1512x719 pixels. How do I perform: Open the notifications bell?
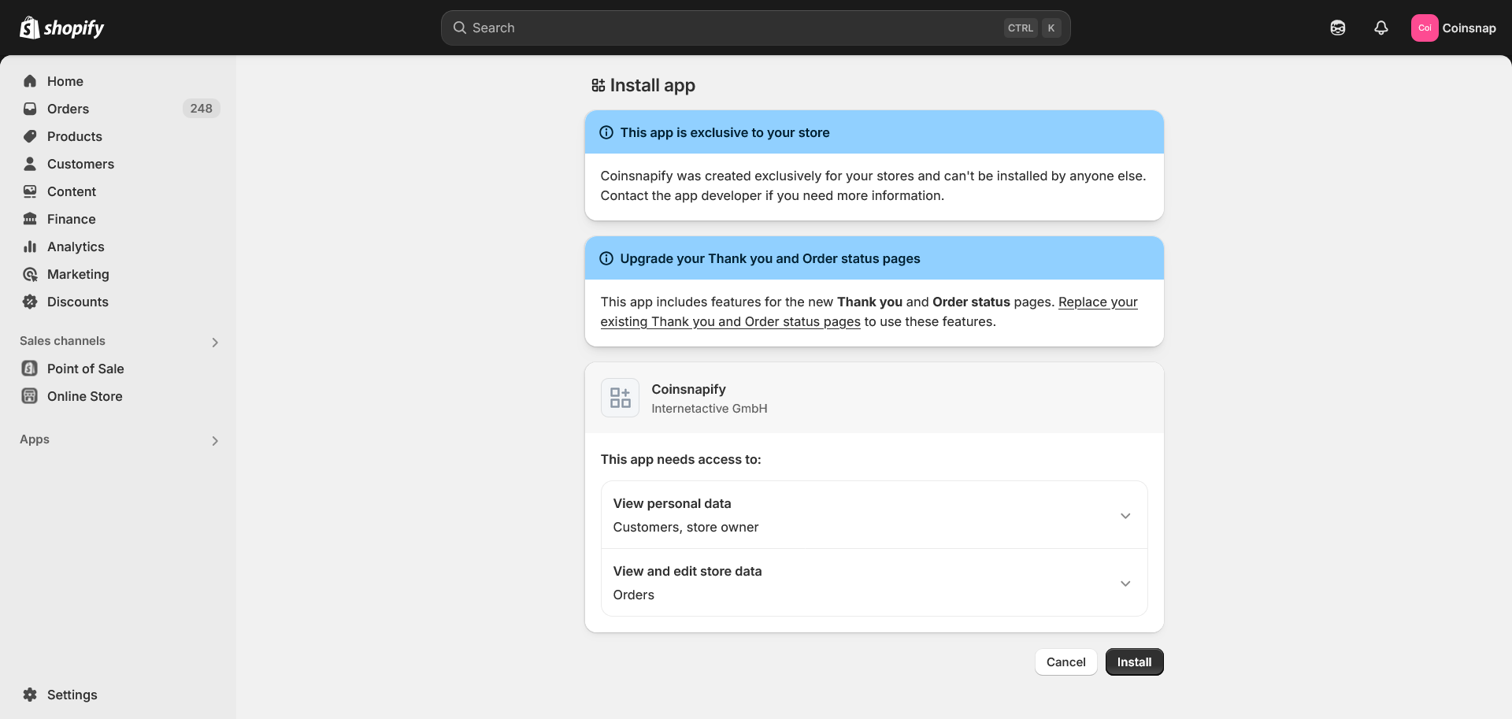(x=1380, y=28)
